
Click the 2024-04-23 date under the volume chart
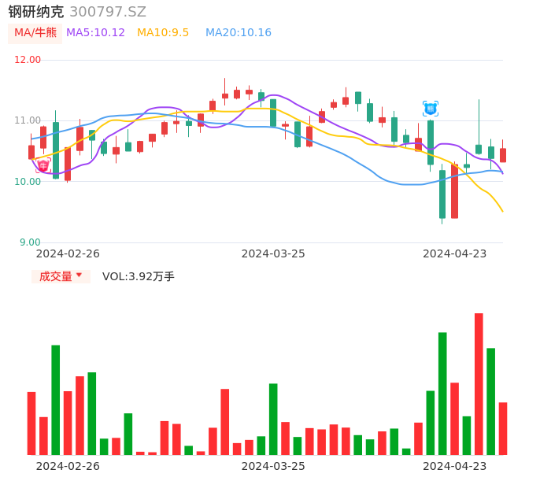click(455, 466)
